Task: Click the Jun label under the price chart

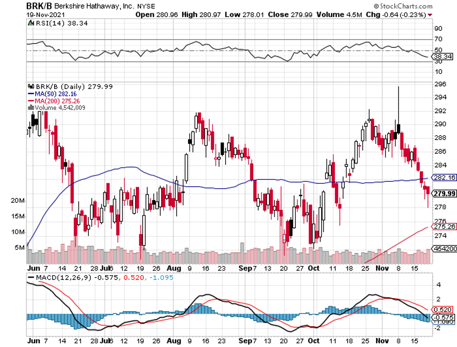Action: [x=34, y=268]
